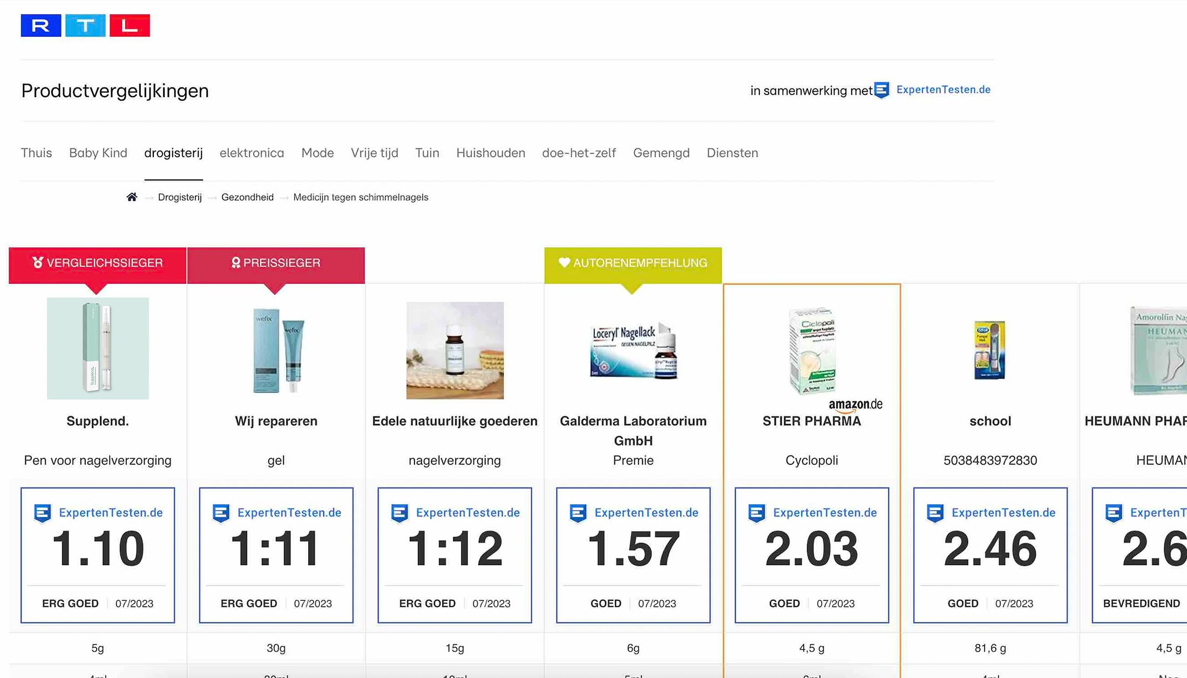Image resolution: width=1187 pixels, height=678 pixels.
Task: Open the ExpertenTesten.de header link
Action: click(x=943, y=90)
